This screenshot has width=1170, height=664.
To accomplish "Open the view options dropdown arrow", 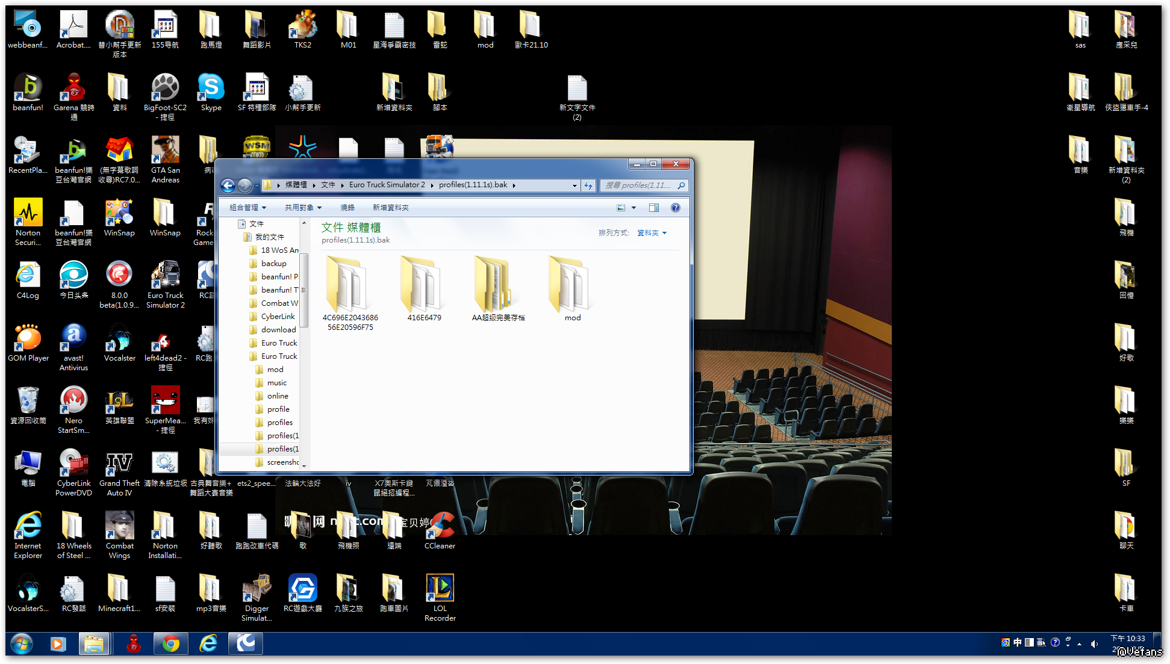I will (x=633, y=208).
